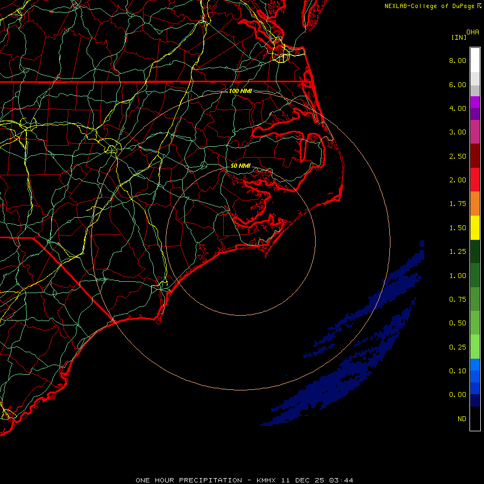Image resolution: width=484 pixels, height=484 pixels.
Task: Select the 1.00 legend value
Action: click(458, 276)
